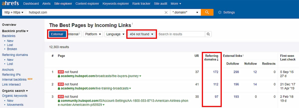Viewport: 299px width, 108px height.
Task: Open the *.domain/* mode dropdown
Action: point(185,12)
